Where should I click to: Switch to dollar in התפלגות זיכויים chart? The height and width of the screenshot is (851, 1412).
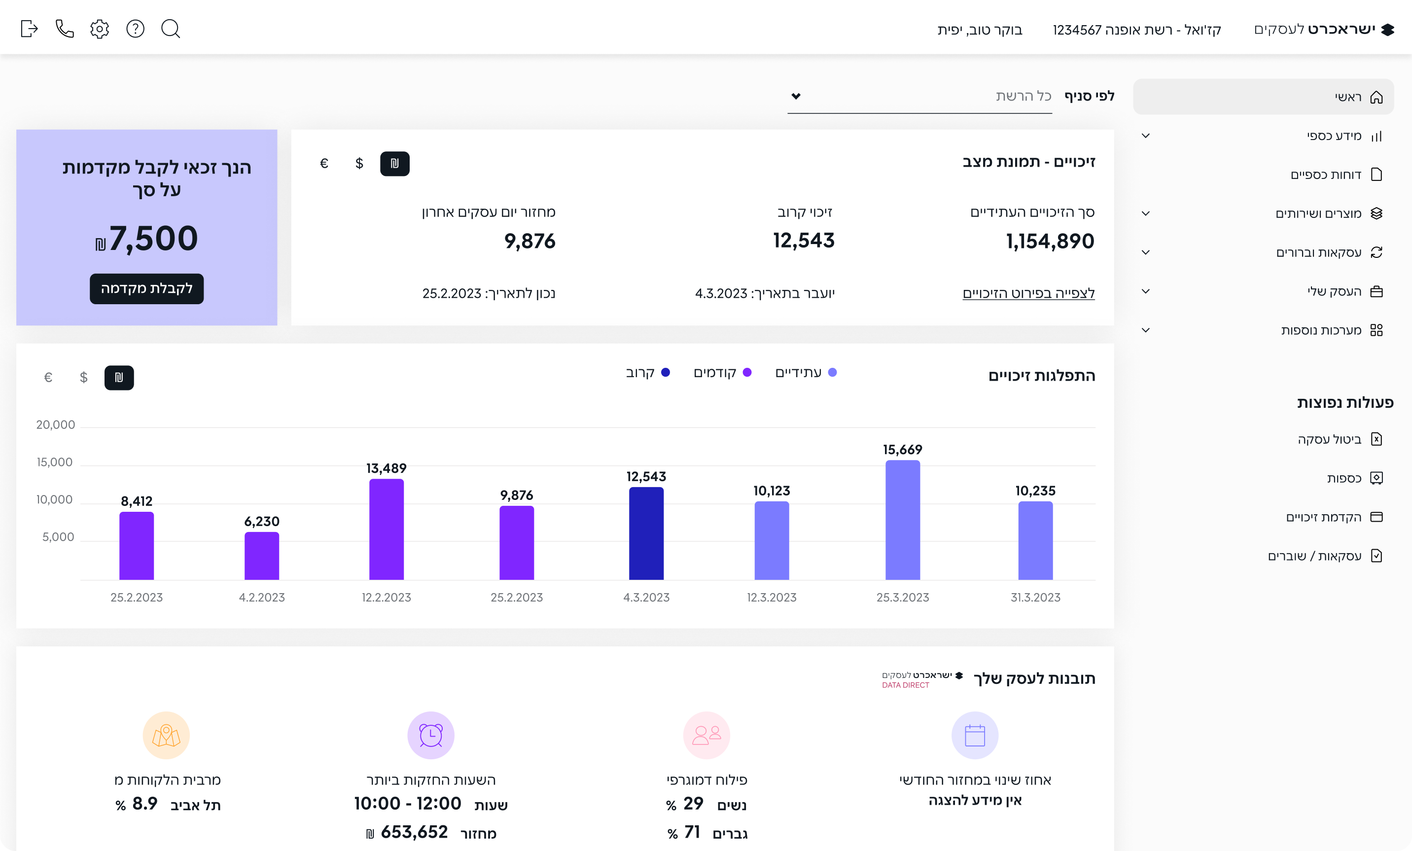pyautogui.click(x=84, y=378)
